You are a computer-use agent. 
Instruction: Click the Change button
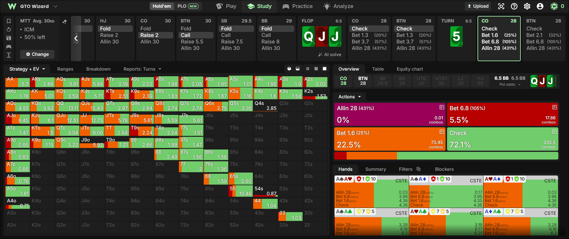pos(37,54)
